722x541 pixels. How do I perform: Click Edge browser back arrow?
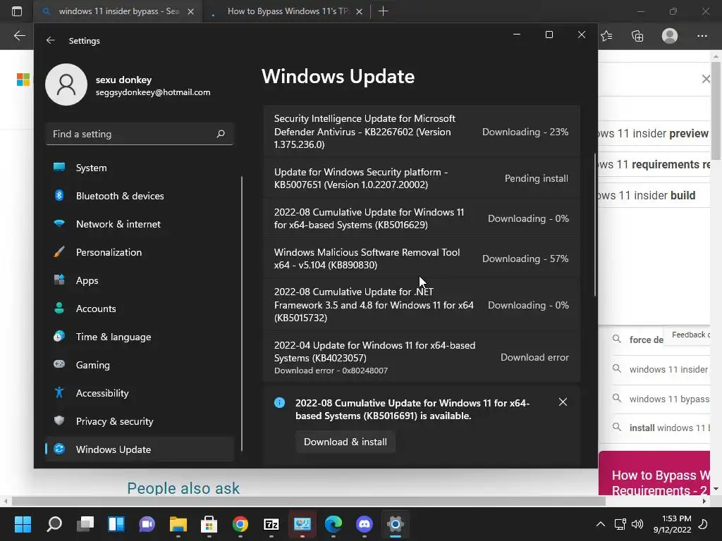pos(19,36)
